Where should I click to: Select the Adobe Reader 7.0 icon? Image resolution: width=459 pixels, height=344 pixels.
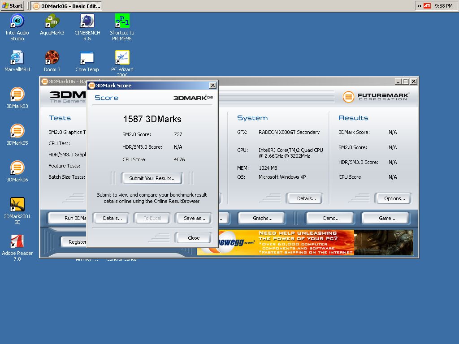click(x=17, y=248)
